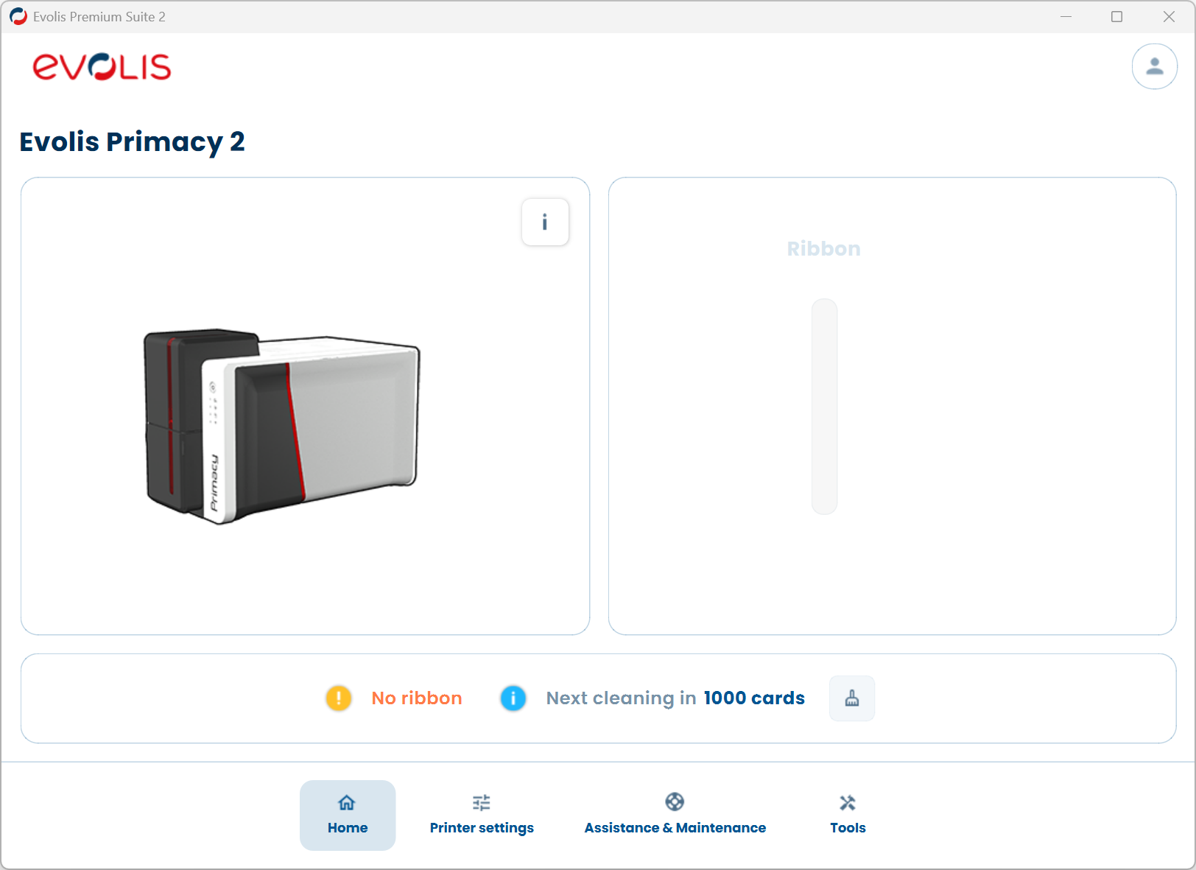Image resolution: width=1196 pixels, height=870 pixels.
Task: Open the Assistance & Maintenance section
Action: 675,815
